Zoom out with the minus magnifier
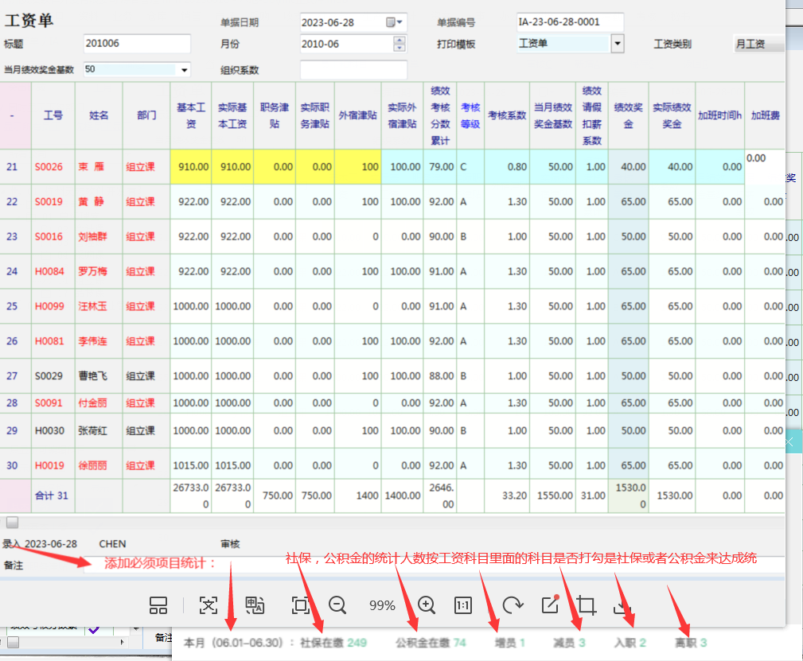 pyautogui.click(x=337, y=605)
